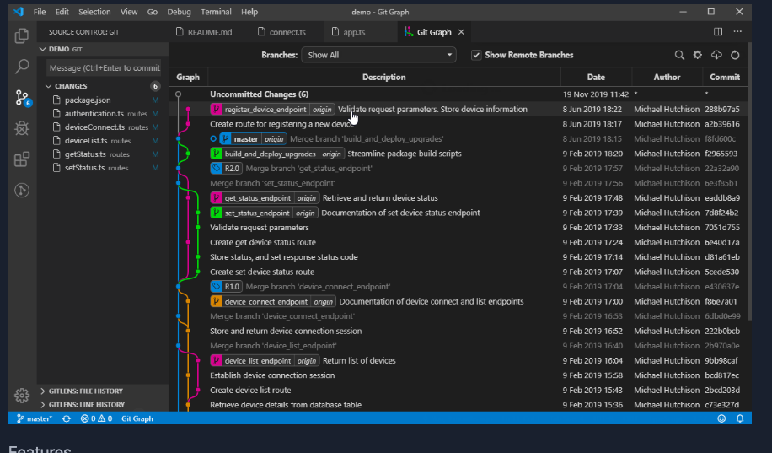Open the Search view in activity bar
This screenshot has width=772, height=453.
pyautogui.click(x=22, y=67)
